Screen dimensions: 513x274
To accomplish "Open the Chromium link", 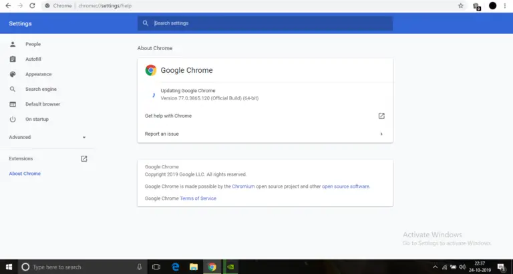I will click(x=243, y=186).
